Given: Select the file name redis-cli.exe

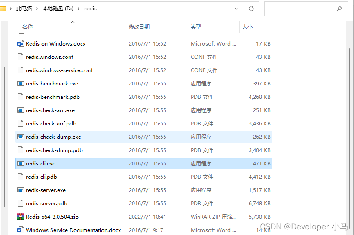Looking at the screenshot, I should [x=40, y=163].
